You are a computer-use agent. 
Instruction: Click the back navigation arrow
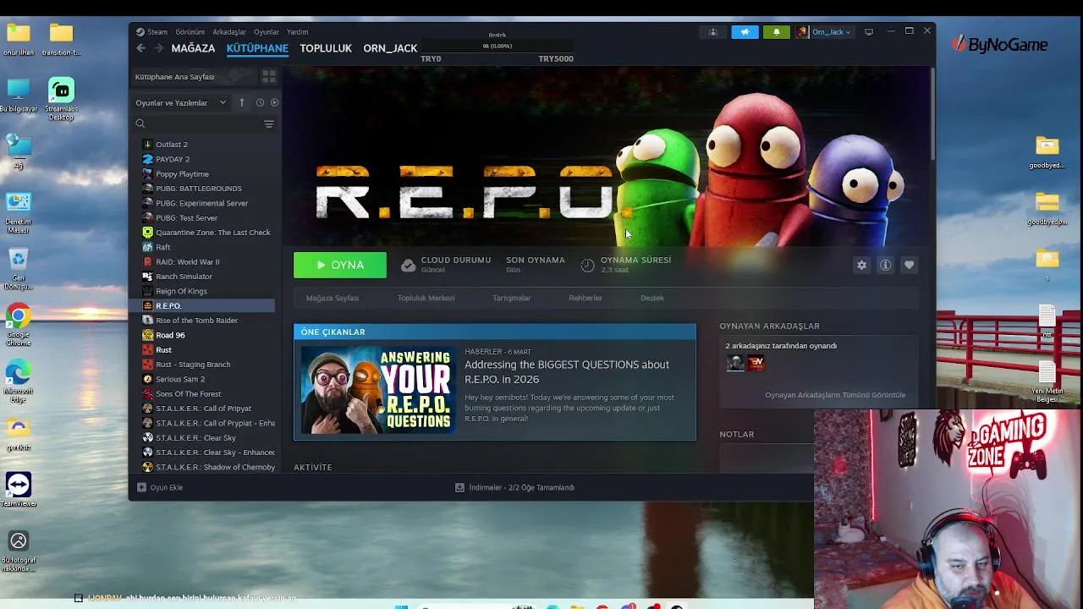tap(141, 48)
